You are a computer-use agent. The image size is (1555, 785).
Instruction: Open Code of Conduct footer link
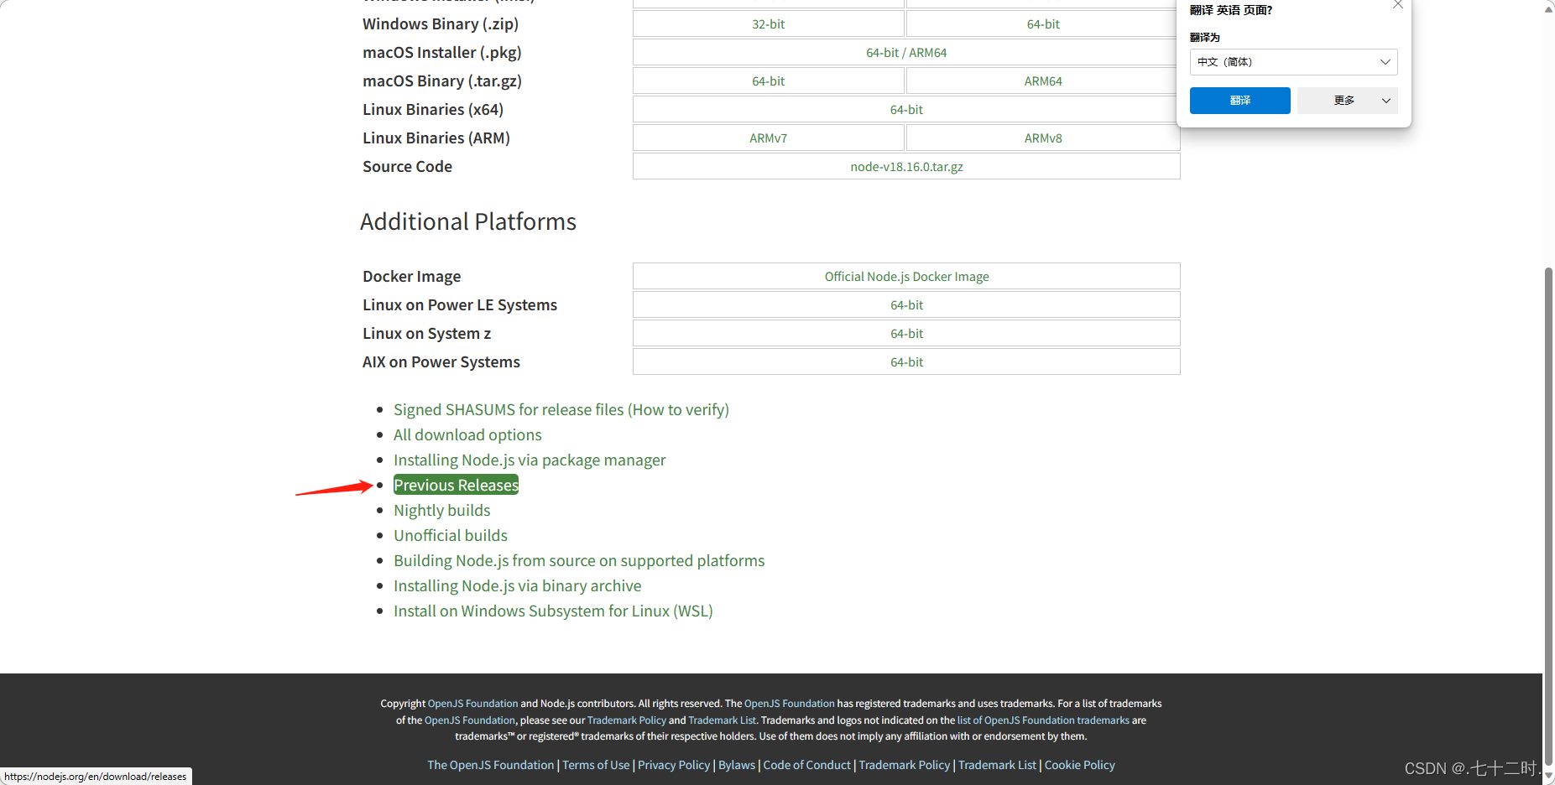click(806, 765)
